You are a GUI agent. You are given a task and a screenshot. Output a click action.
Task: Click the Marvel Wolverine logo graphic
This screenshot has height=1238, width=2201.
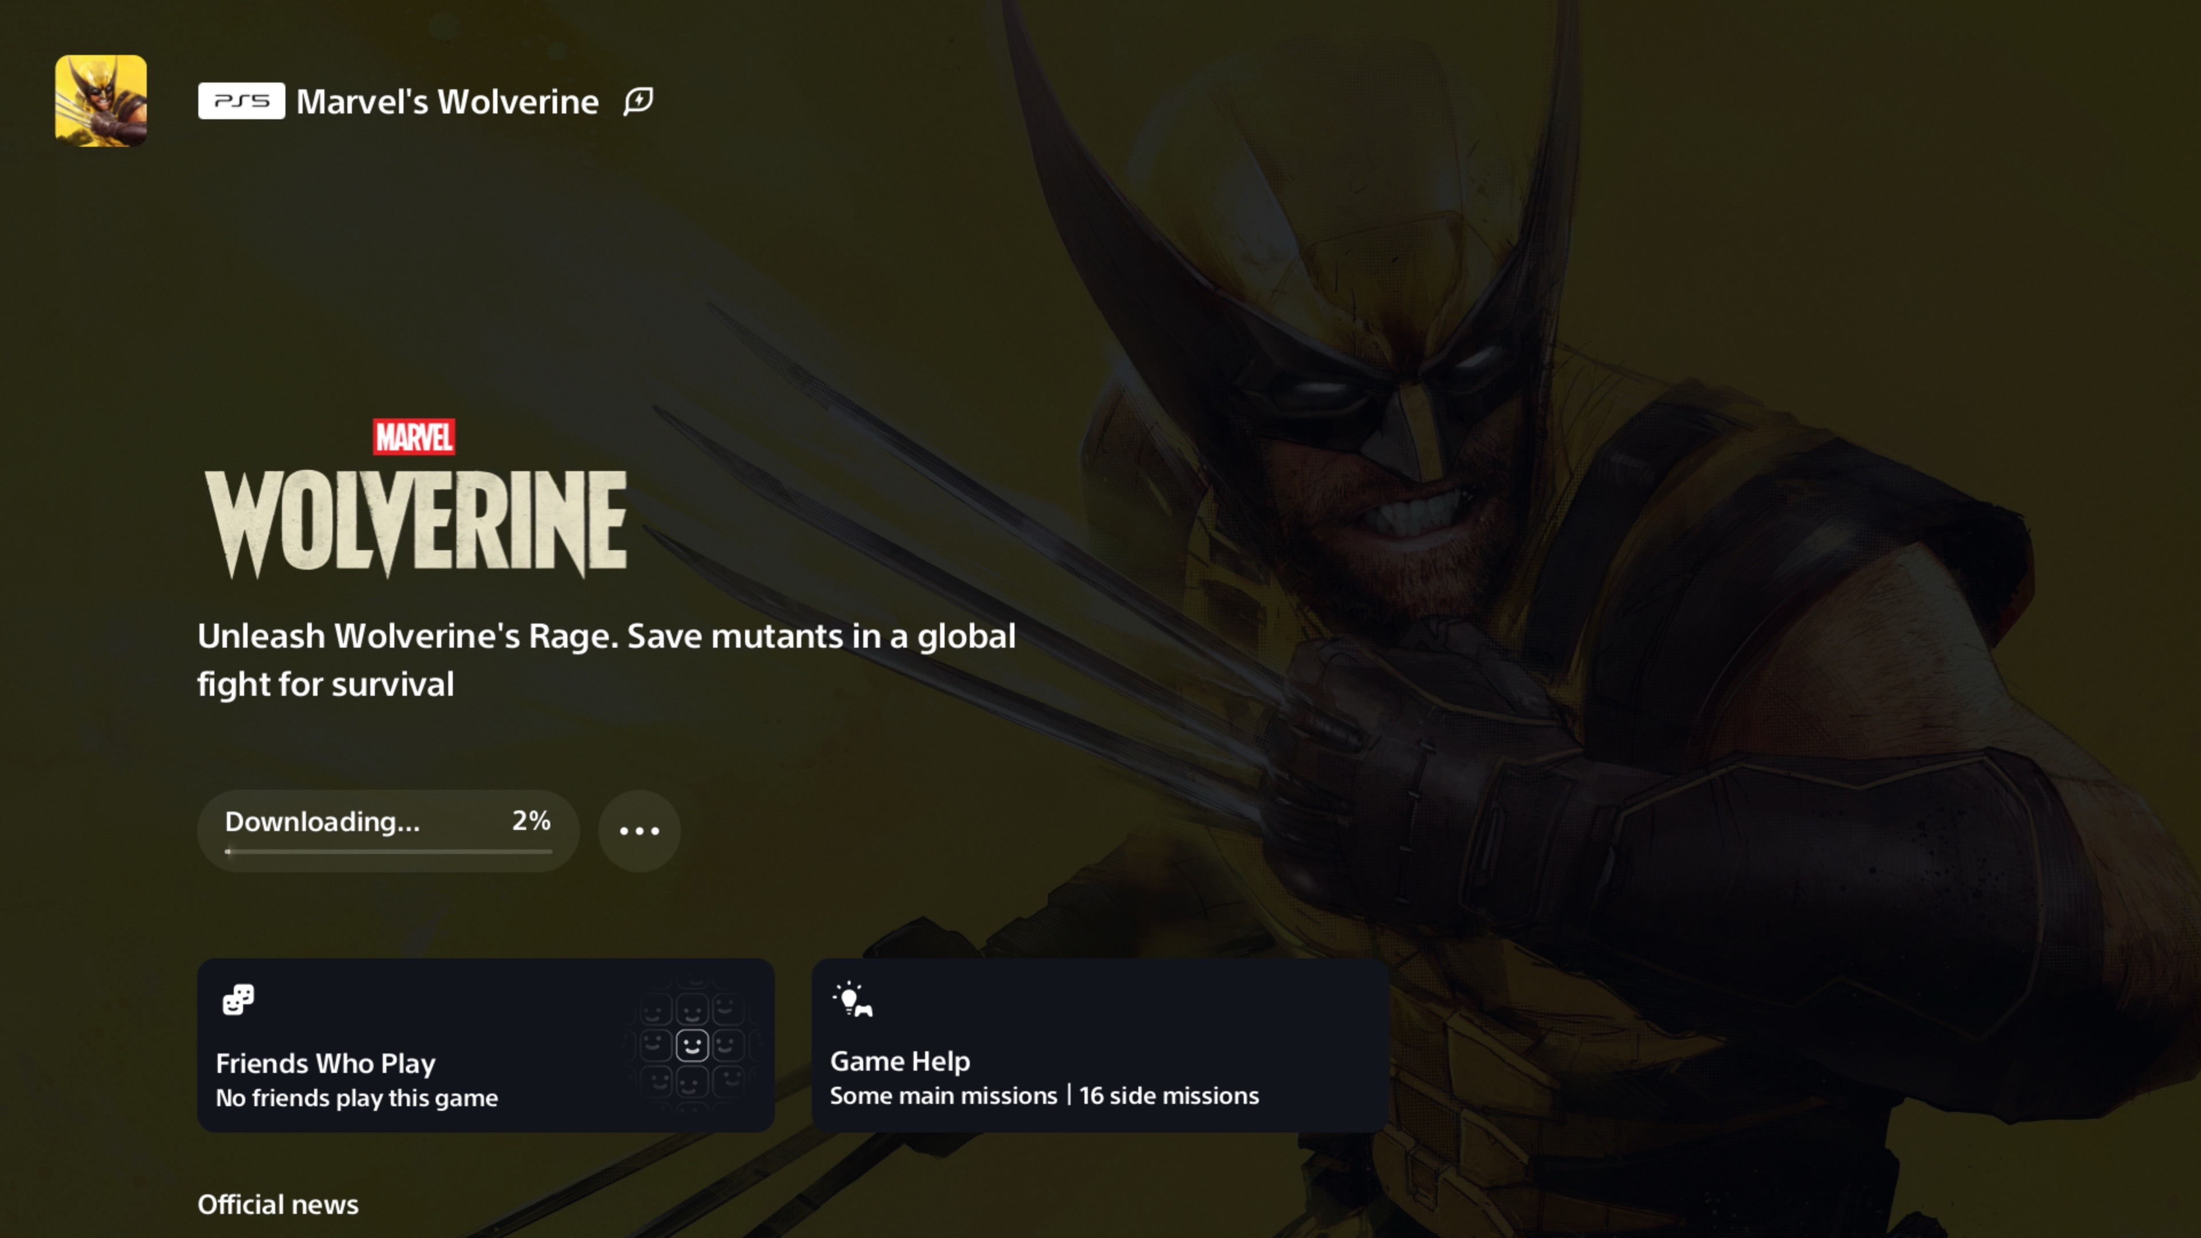[x=416, y=498]
